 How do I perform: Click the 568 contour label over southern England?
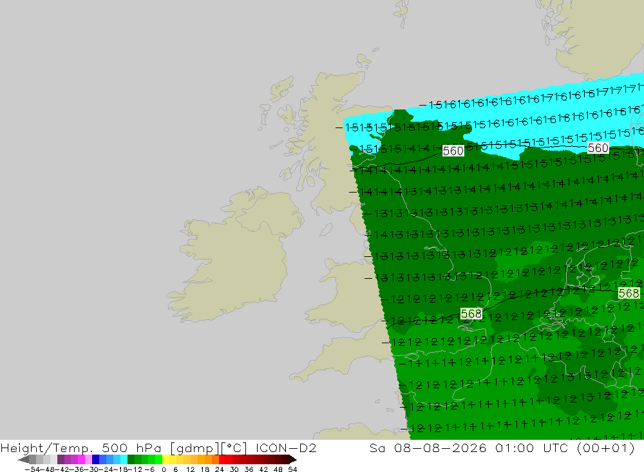pos(471,314)
